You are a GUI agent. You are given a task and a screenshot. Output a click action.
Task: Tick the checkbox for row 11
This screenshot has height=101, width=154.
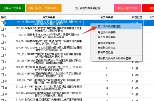click(x=2, y=88)
